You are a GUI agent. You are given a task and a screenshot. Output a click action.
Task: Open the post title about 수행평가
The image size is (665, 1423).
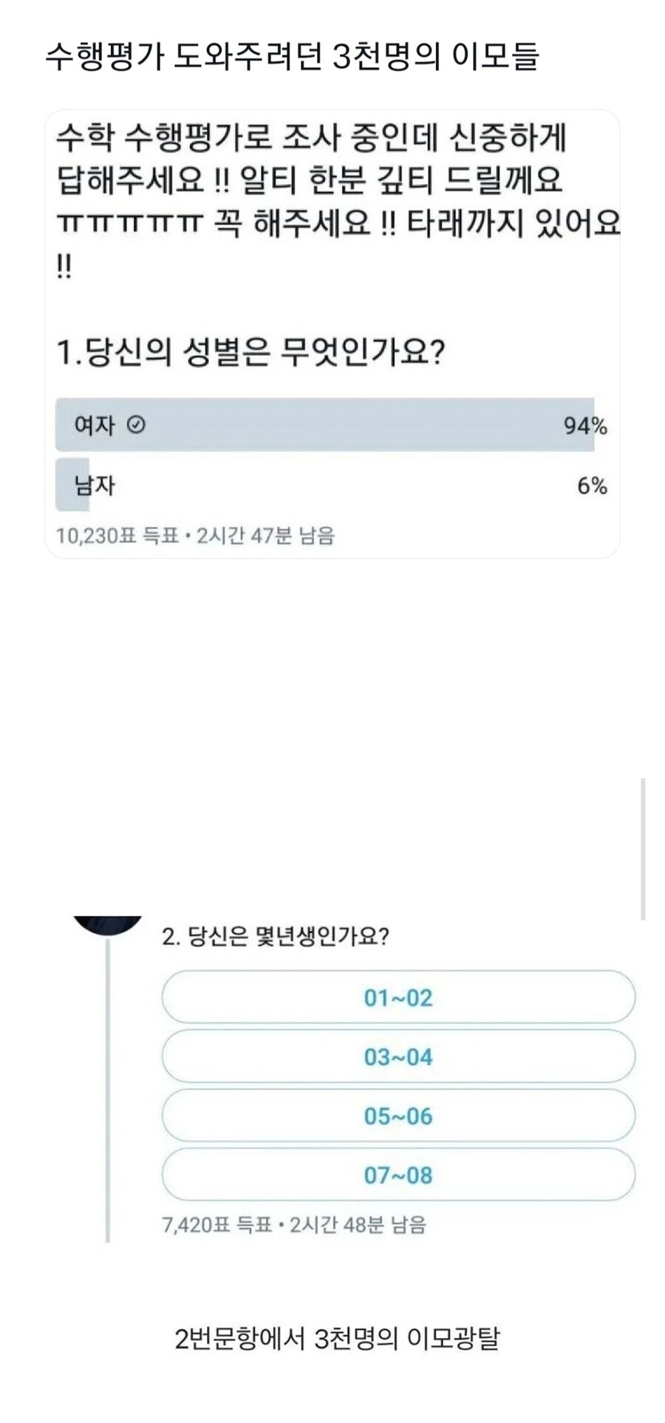tap(296, 55)
